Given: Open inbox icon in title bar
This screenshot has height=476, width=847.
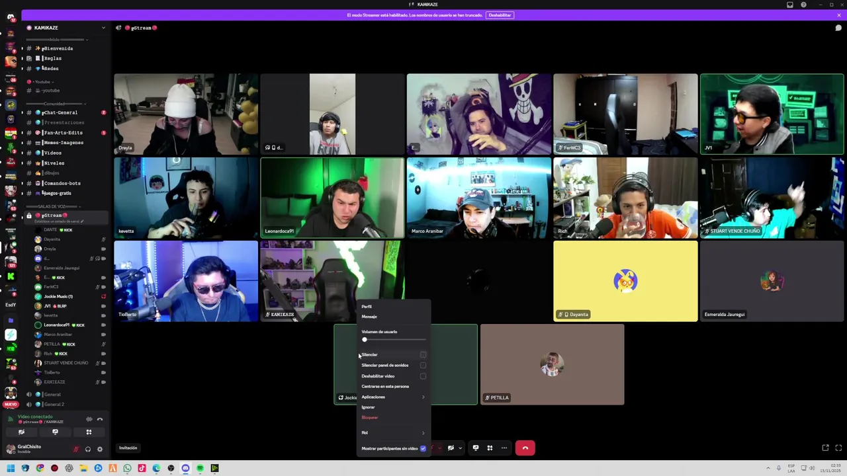Looking at the screenshot, I should pos(789,5).
